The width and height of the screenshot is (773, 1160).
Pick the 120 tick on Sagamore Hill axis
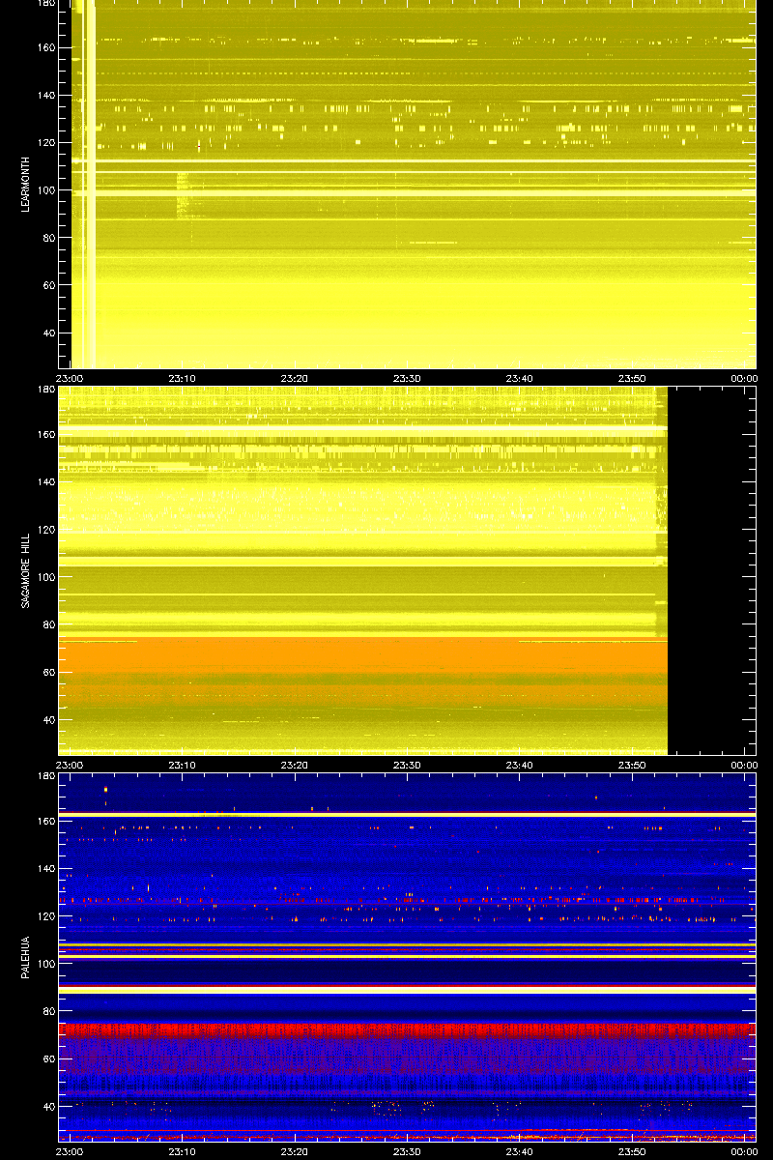point(47,529)
